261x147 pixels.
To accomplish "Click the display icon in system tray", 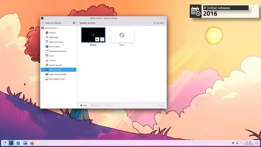I will coord(237,143).
